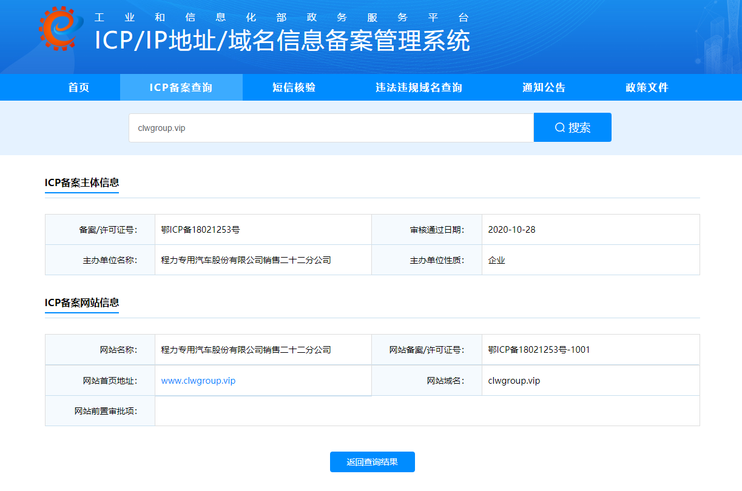This screenshot has width=742, height=491.
Task: Click the magnifier icon in 搜索 button
Action: pos(560,127)
